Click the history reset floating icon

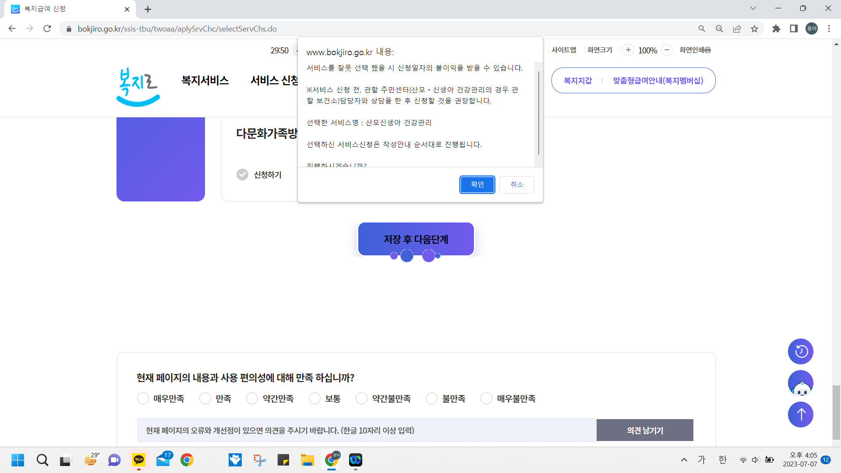[x=801, y=351]
